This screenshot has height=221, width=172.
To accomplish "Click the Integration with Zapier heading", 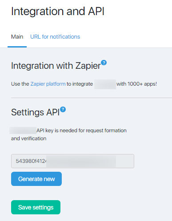I will tap(56, 66).
